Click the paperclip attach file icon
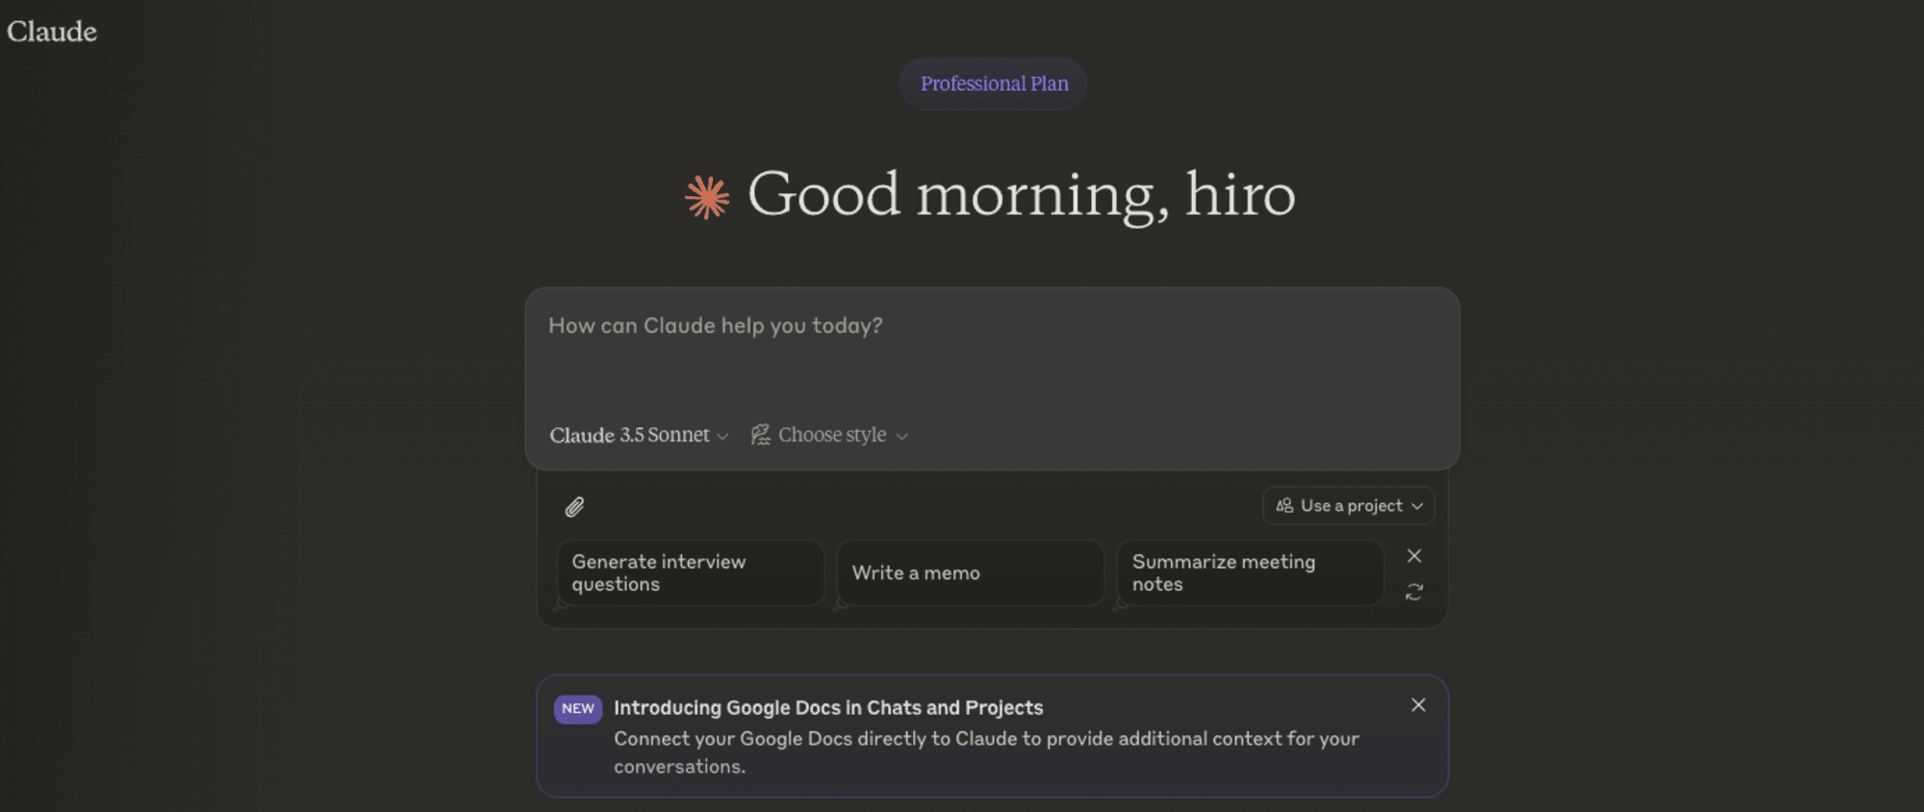1924x812 pixels. [x=574, y=507]
